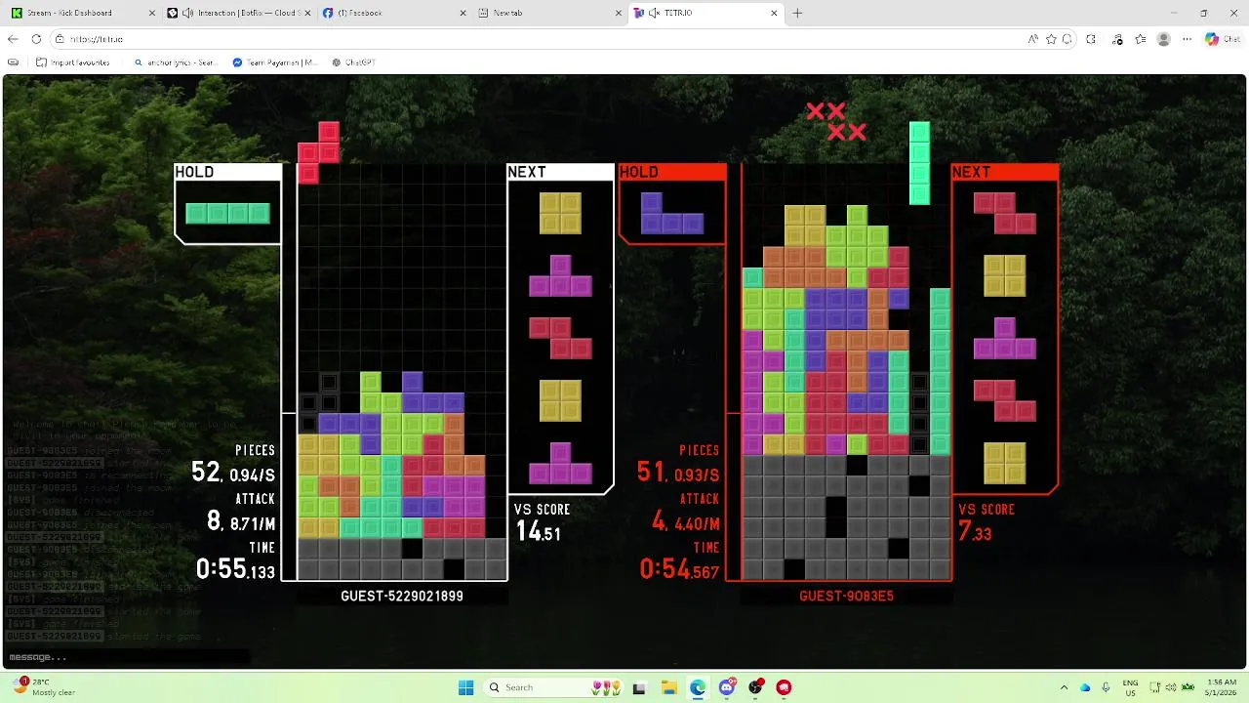This screenshot has height=703, width=1249.
Task: Click the favorites bar tab-actions icon
Action: (14, 62)
